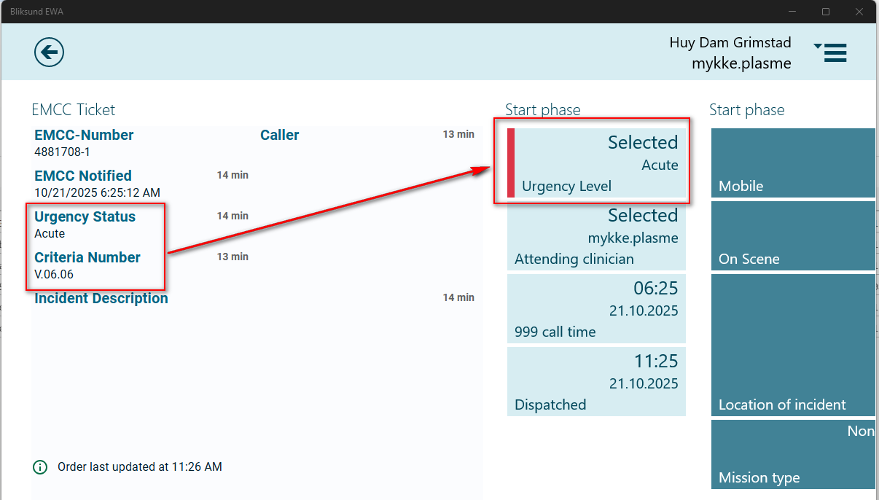
Task: Click the red urgency color bar
Action: pyautogui.click(x=511, y=163)
